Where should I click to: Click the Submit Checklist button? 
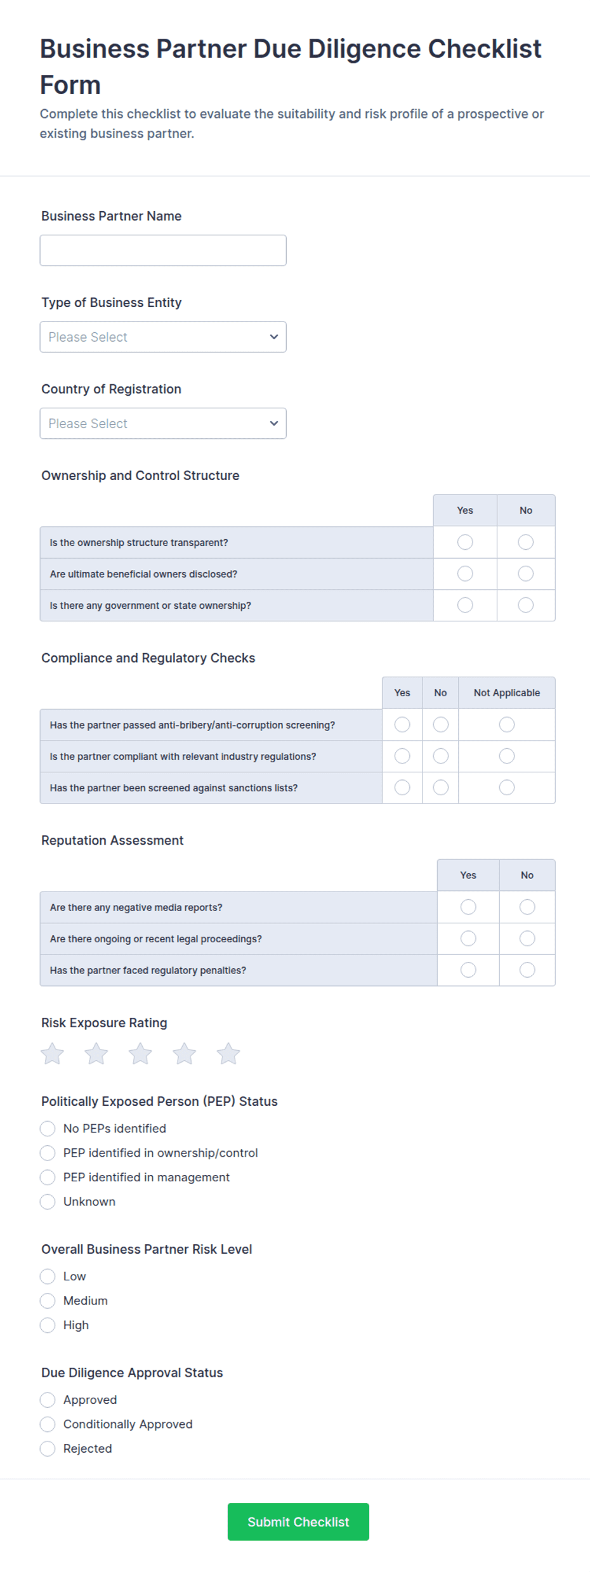pyautogui.click(x=298, y=1522)
